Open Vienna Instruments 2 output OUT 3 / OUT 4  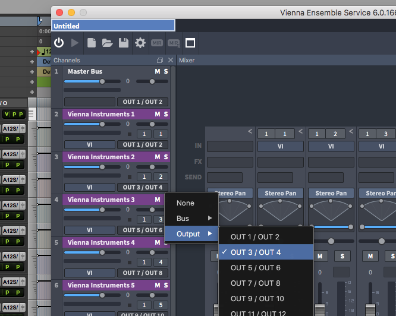pos(143,187)
